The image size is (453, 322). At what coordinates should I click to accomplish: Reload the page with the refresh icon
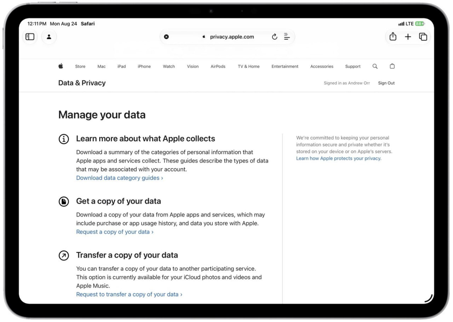[275, 37]
